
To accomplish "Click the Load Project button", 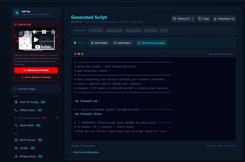I will 122,43.
